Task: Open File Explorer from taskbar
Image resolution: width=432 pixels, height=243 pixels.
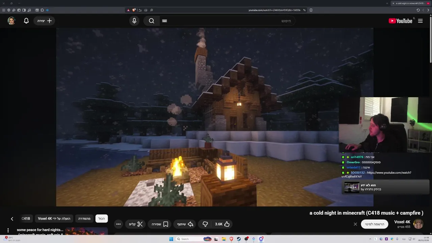Action: (224, 239)
